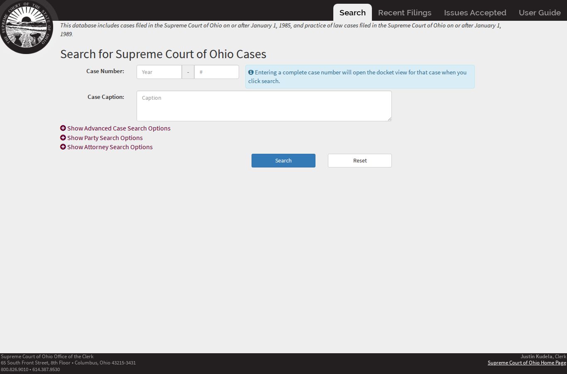The image size is (567, 374).
Task: Click the 'Search for Supreme Court of Ohio Cases' heading
Action: pos(163,54)
